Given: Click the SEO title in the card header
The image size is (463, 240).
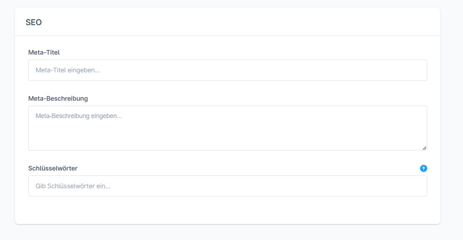Looking at the screenshot, I should pos(34,22).
